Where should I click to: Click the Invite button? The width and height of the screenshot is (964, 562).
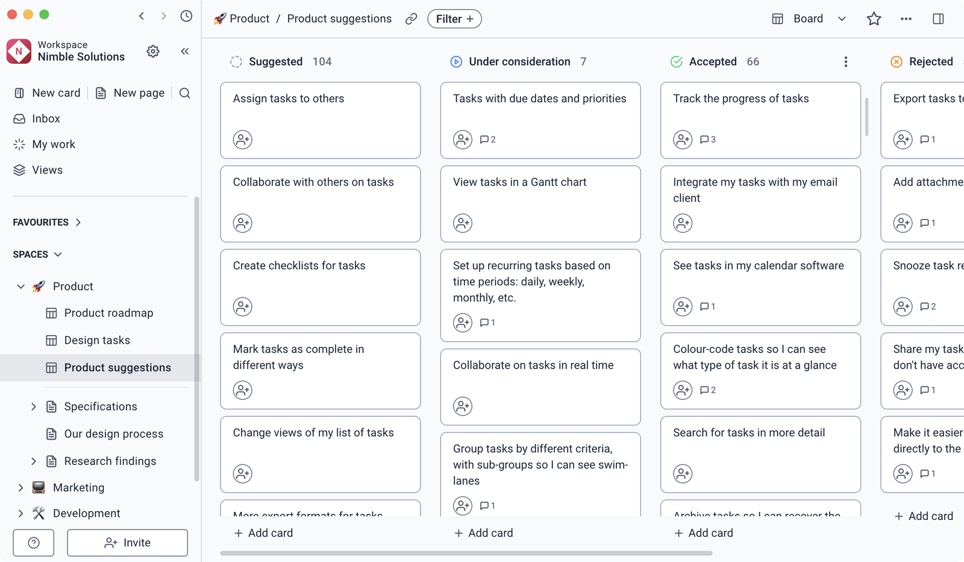tap(127, 542)
